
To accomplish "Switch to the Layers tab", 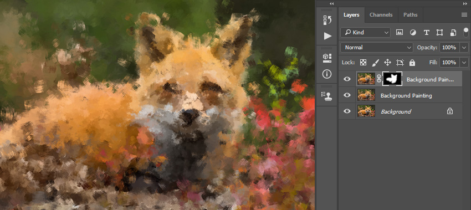I will 351,15.
